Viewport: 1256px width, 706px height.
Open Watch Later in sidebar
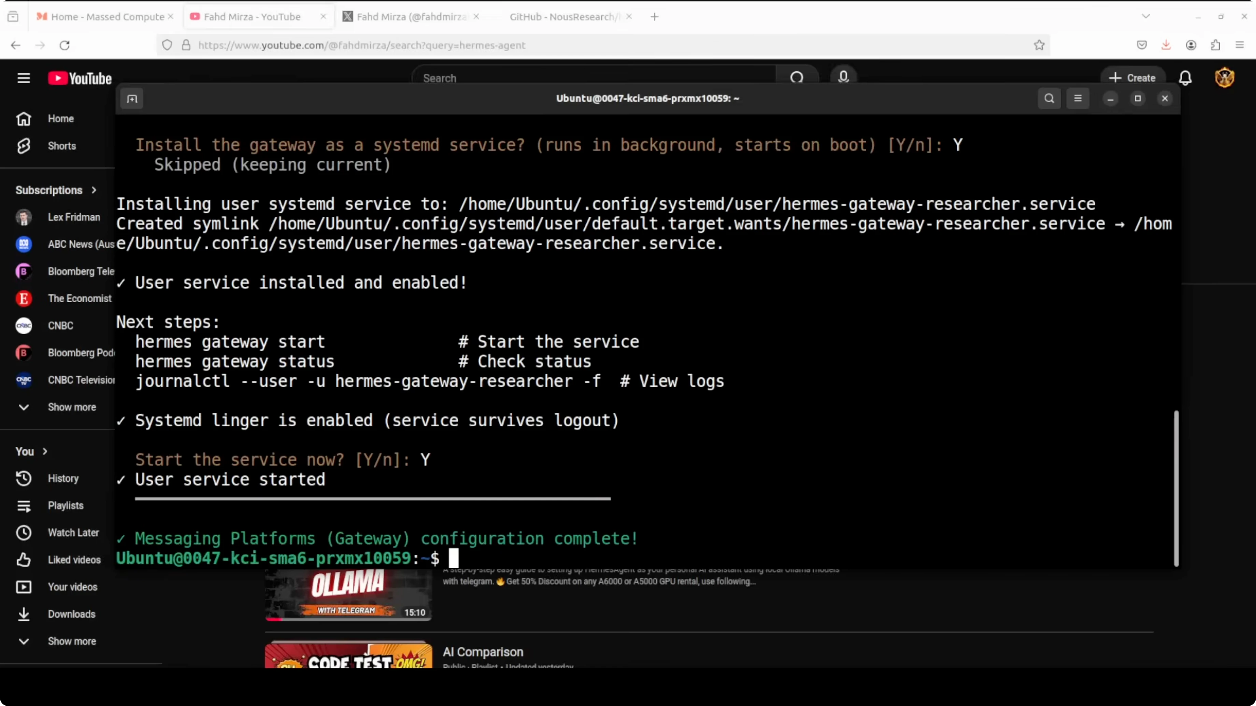[73, 532]
